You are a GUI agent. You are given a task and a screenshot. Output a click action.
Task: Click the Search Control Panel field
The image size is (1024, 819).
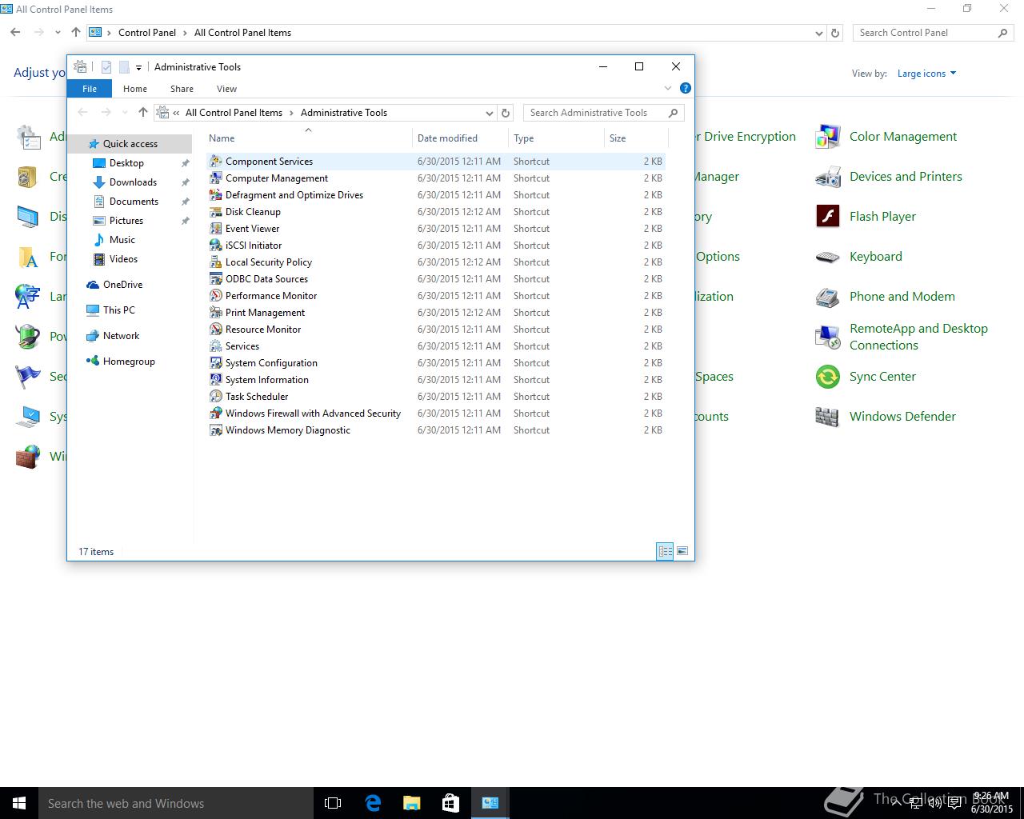(x=934, y=33)
